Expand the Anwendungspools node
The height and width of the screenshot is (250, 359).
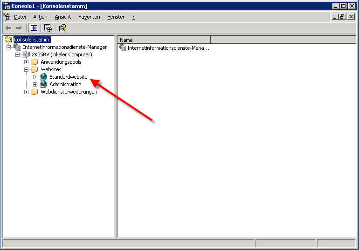click(x=26, y=62)
